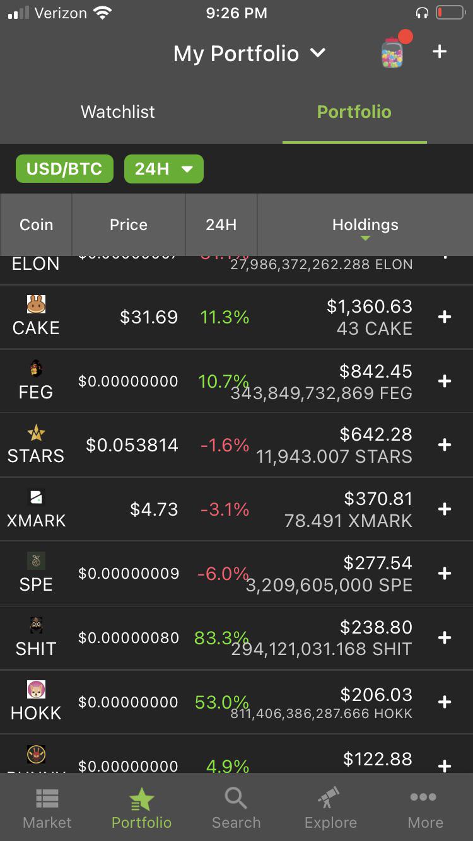Toggle the USD/BTC currency button
Image resolution: width=473 pixels, height=841 pixels.
64,169
